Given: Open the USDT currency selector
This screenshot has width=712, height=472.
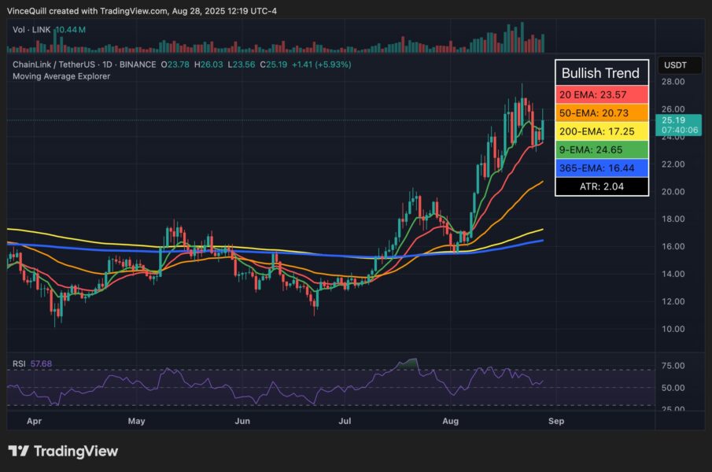Looking at the screenshot, I should (675, 65).
